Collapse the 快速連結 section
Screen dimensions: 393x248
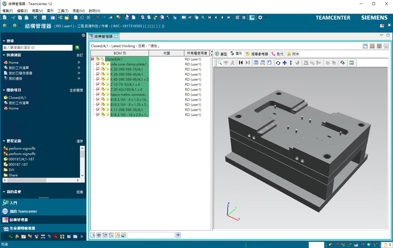pyautogui.click(x=4, y=55)
